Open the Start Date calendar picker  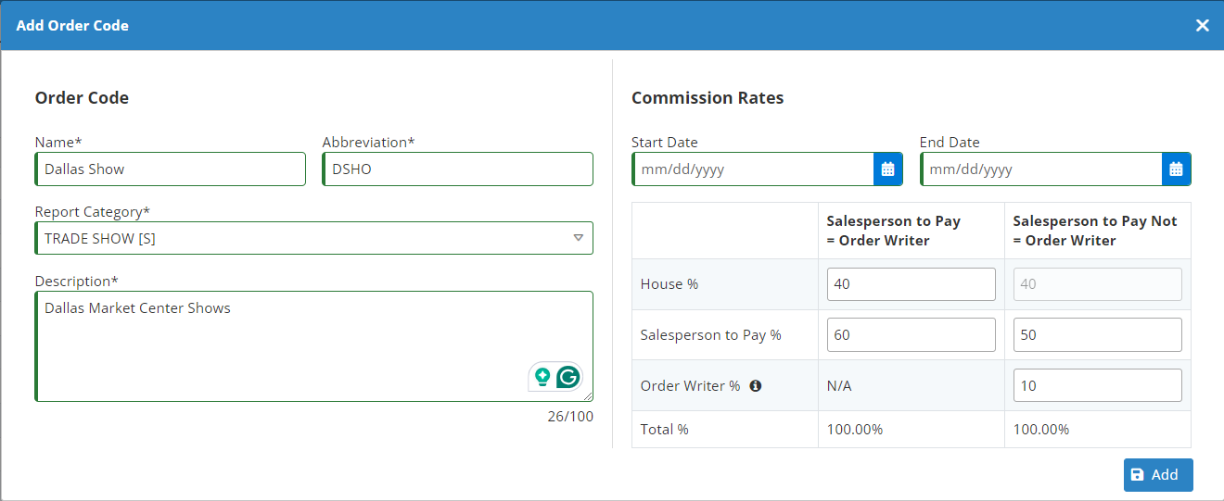(x=887, y=169)
